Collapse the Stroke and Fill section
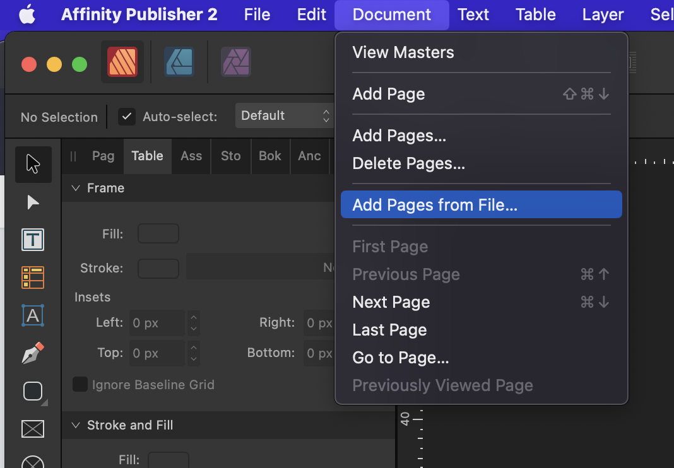The height and width of the screenshot is (468, 674). tap(76, 425)
